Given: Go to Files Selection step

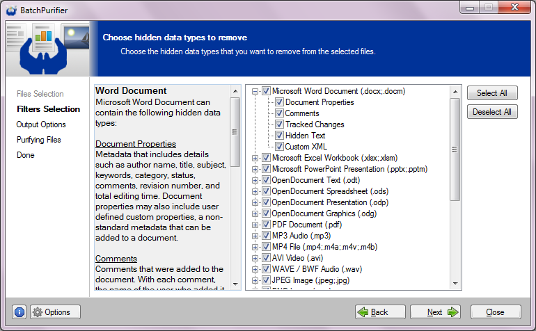Looking at the screenshot, I should [x=40, y=94].
